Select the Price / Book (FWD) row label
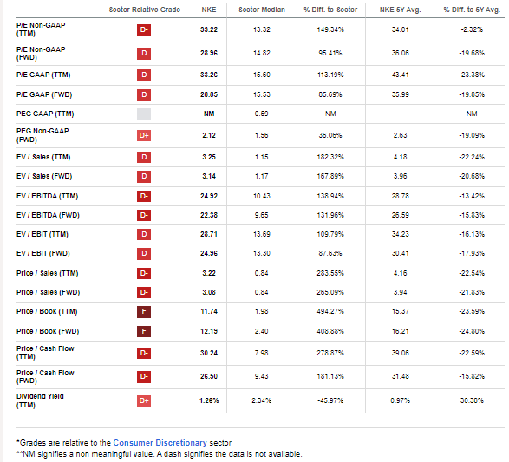The height and width of the screenshot is (462, 509). pyautogui.click(x=48, y=331)
